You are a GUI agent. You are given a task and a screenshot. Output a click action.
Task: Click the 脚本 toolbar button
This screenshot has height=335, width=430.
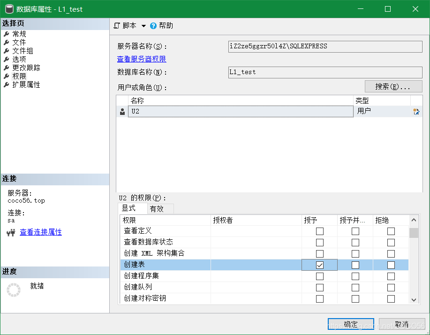(125, 26)
